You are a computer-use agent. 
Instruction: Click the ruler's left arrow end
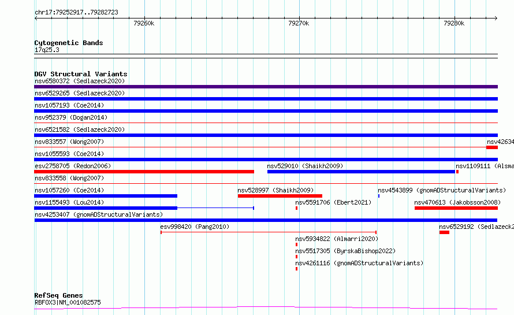pos(36,18)
